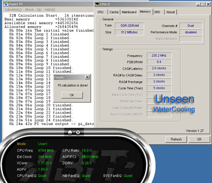Click the DDRV 3.20 V value
The image size is (212, 183).
[x=87, y=163]
